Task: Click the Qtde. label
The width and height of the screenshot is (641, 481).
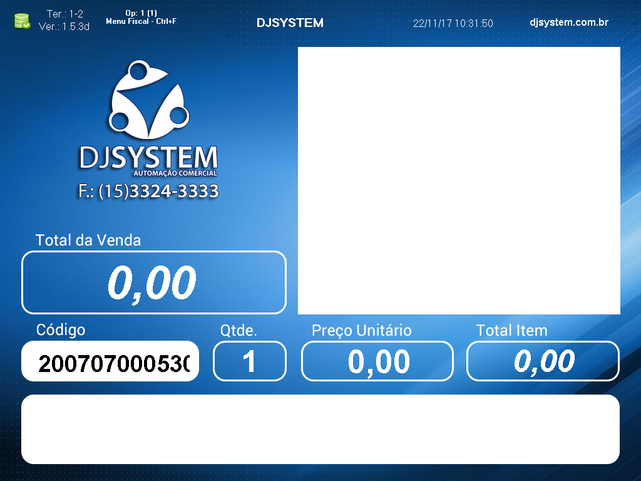Action: (238, 331)
